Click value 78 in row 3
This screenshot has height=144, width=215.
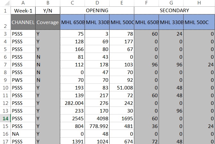click(122, 34)
